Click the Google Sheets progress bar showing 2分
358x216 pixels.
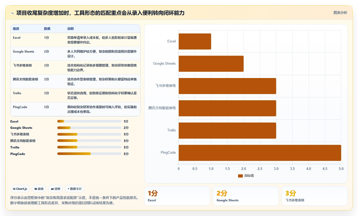[x=89, y=128]
